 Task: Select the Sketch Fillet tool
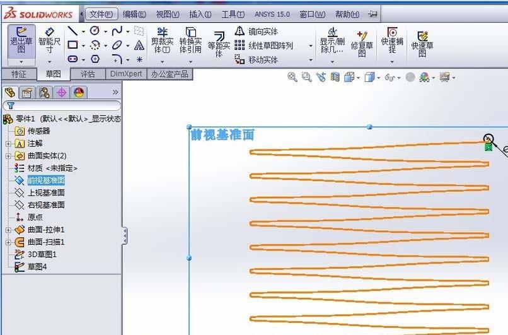tap(117, 59)
